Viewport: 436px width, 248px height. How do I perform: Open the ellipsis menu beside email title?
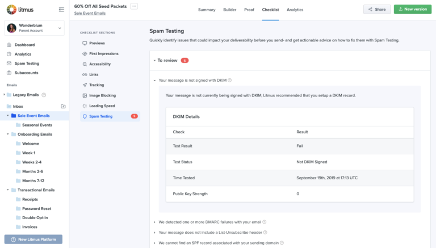pos(134,6)
